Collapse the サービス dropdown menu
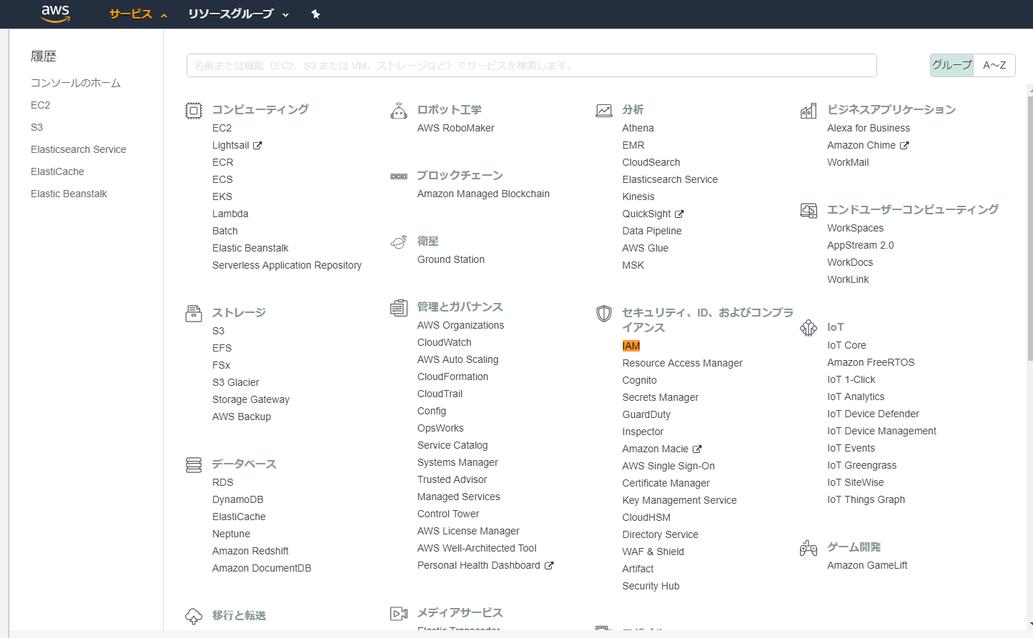The height and width of the screenshot is (638, 1033). pyautogui.click(x=138, y=14)
